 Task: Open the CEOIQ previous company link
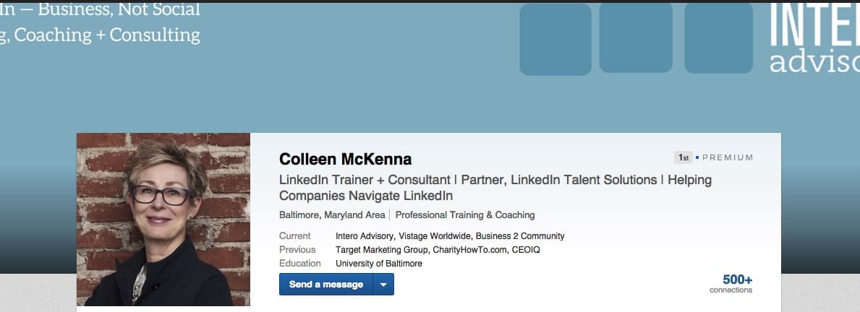click(x=527, y=250)
